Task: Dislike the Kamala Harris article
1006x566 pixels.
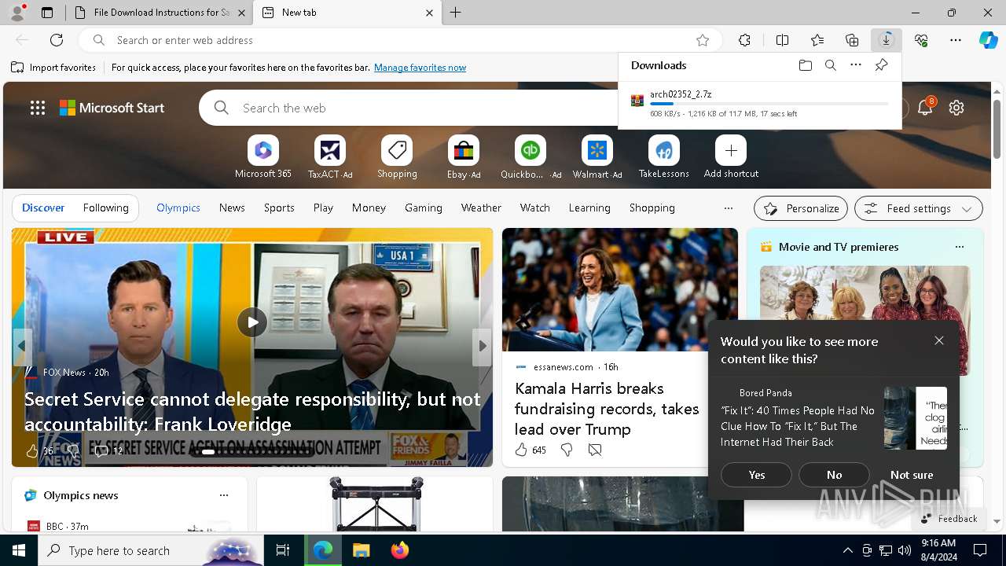Action: (x=566, y=450)
